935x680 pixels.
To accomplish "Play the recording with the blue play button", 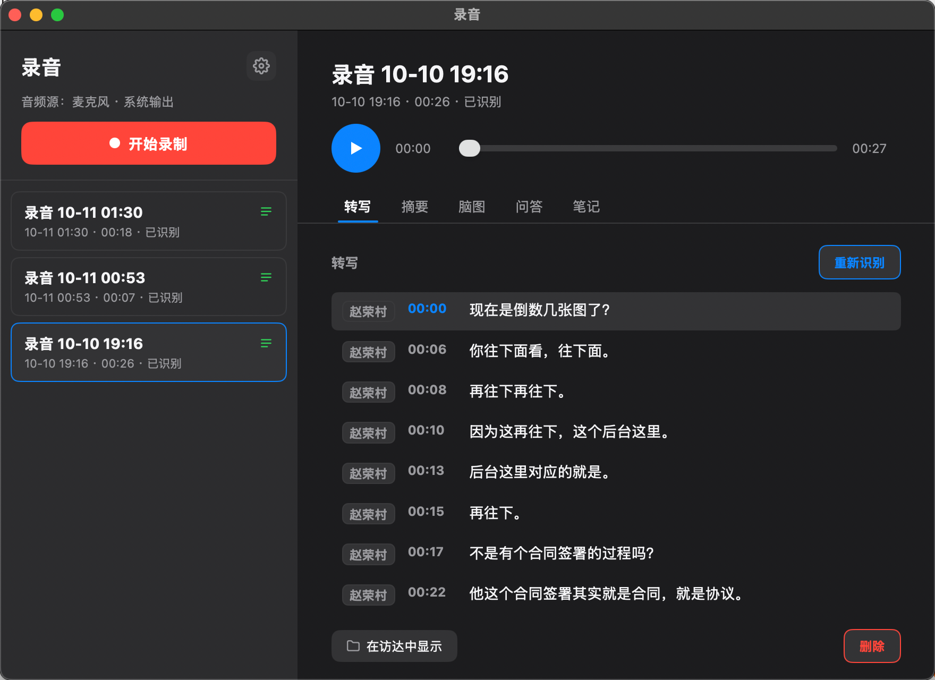I will coord(356,148).
